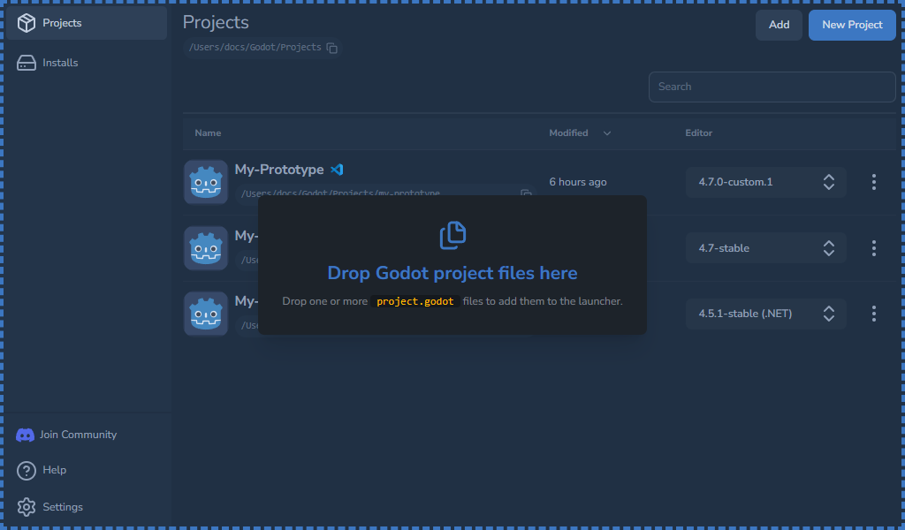Open the Projects sidebar section
The width and height of the screenshot is (905, 530).
coord(87,23)
